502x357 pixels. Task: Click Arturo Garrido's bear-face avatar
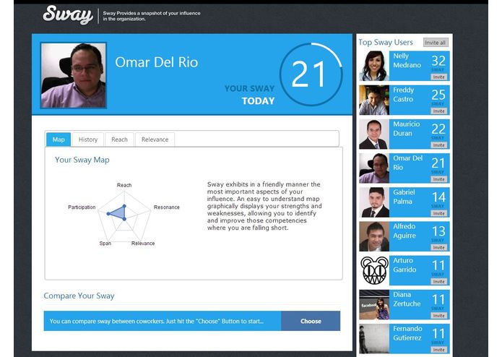pos(374,270)
